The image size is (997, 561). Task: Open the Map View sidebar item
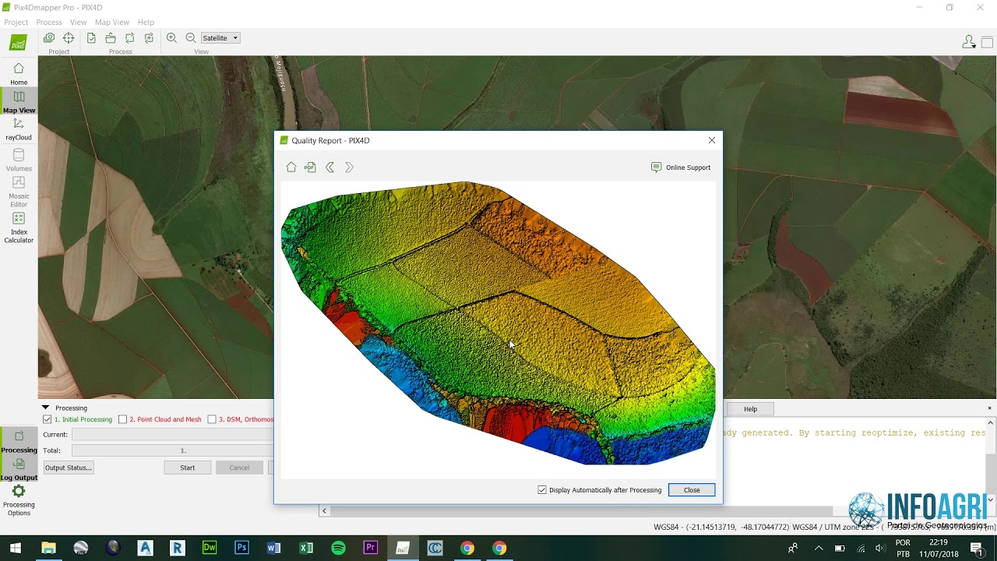19,101
